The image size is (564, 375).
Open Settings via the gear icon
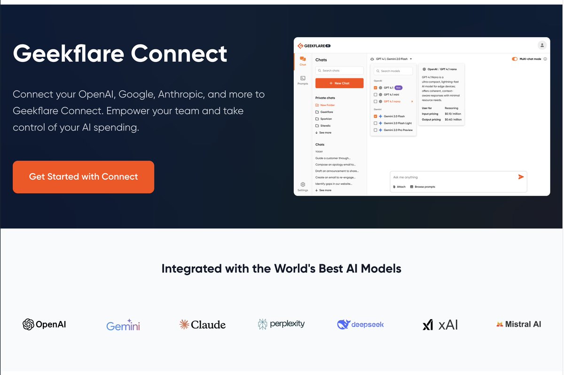pyautogui.click(x=303, y=184)
